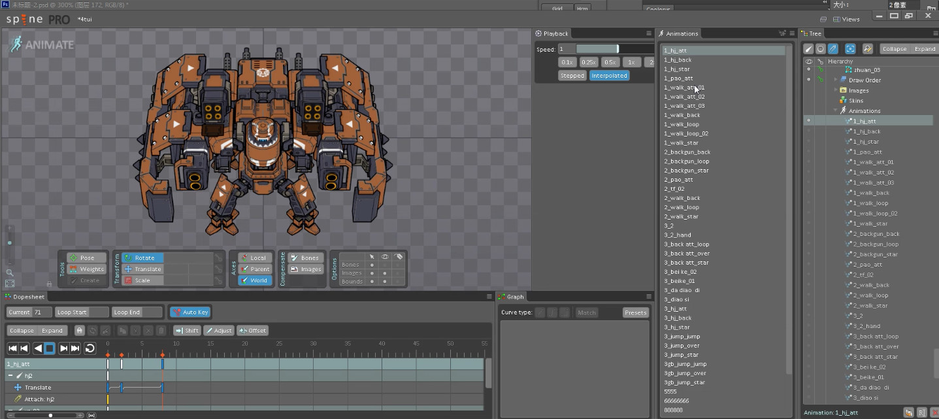Click the bones filter icon in Tree

[808, 49]
